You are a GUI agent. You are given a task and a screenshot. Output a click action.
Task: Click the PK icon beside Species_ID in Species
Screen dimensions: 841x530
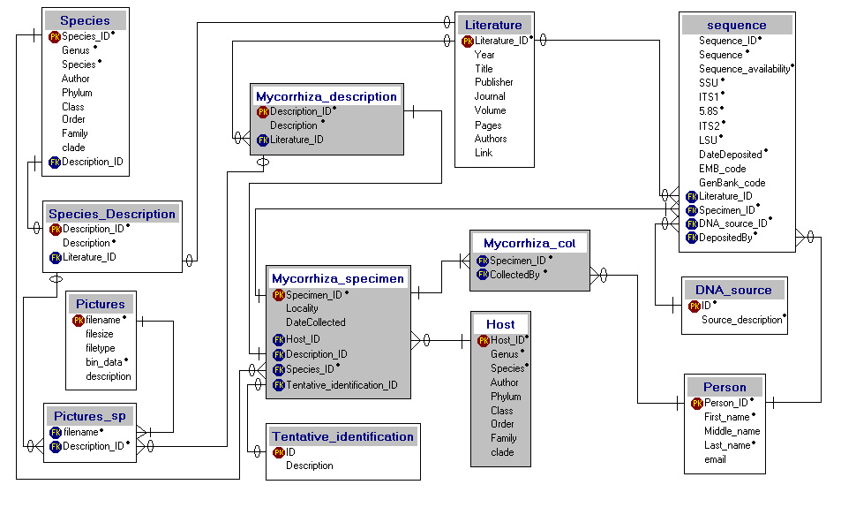click(x=54, y=37)
